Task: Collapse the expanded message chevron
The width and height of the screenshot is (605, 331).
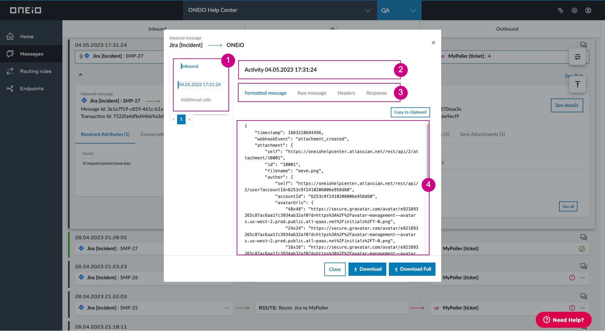Action: 81,75
